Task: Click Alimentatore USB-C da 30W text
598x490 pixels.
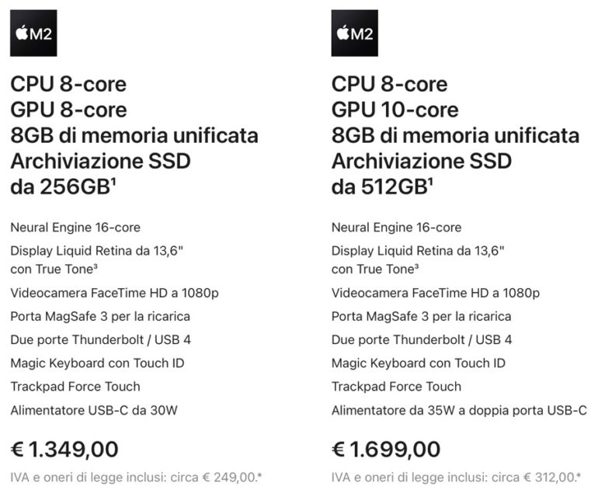Action: (x=94, y=410)
